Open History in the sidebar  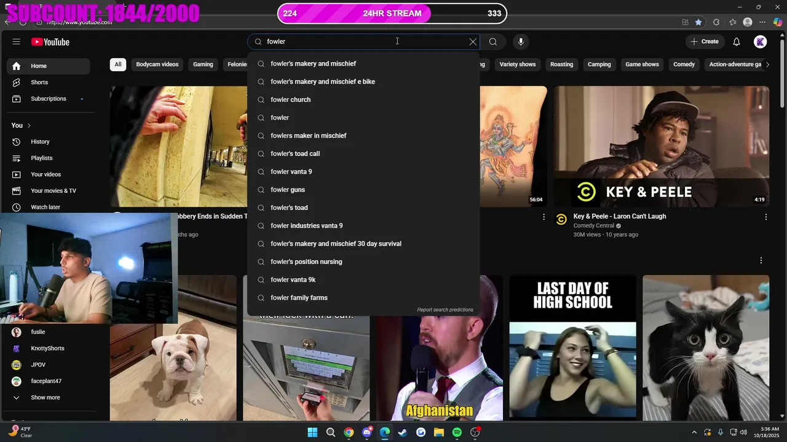49,142
